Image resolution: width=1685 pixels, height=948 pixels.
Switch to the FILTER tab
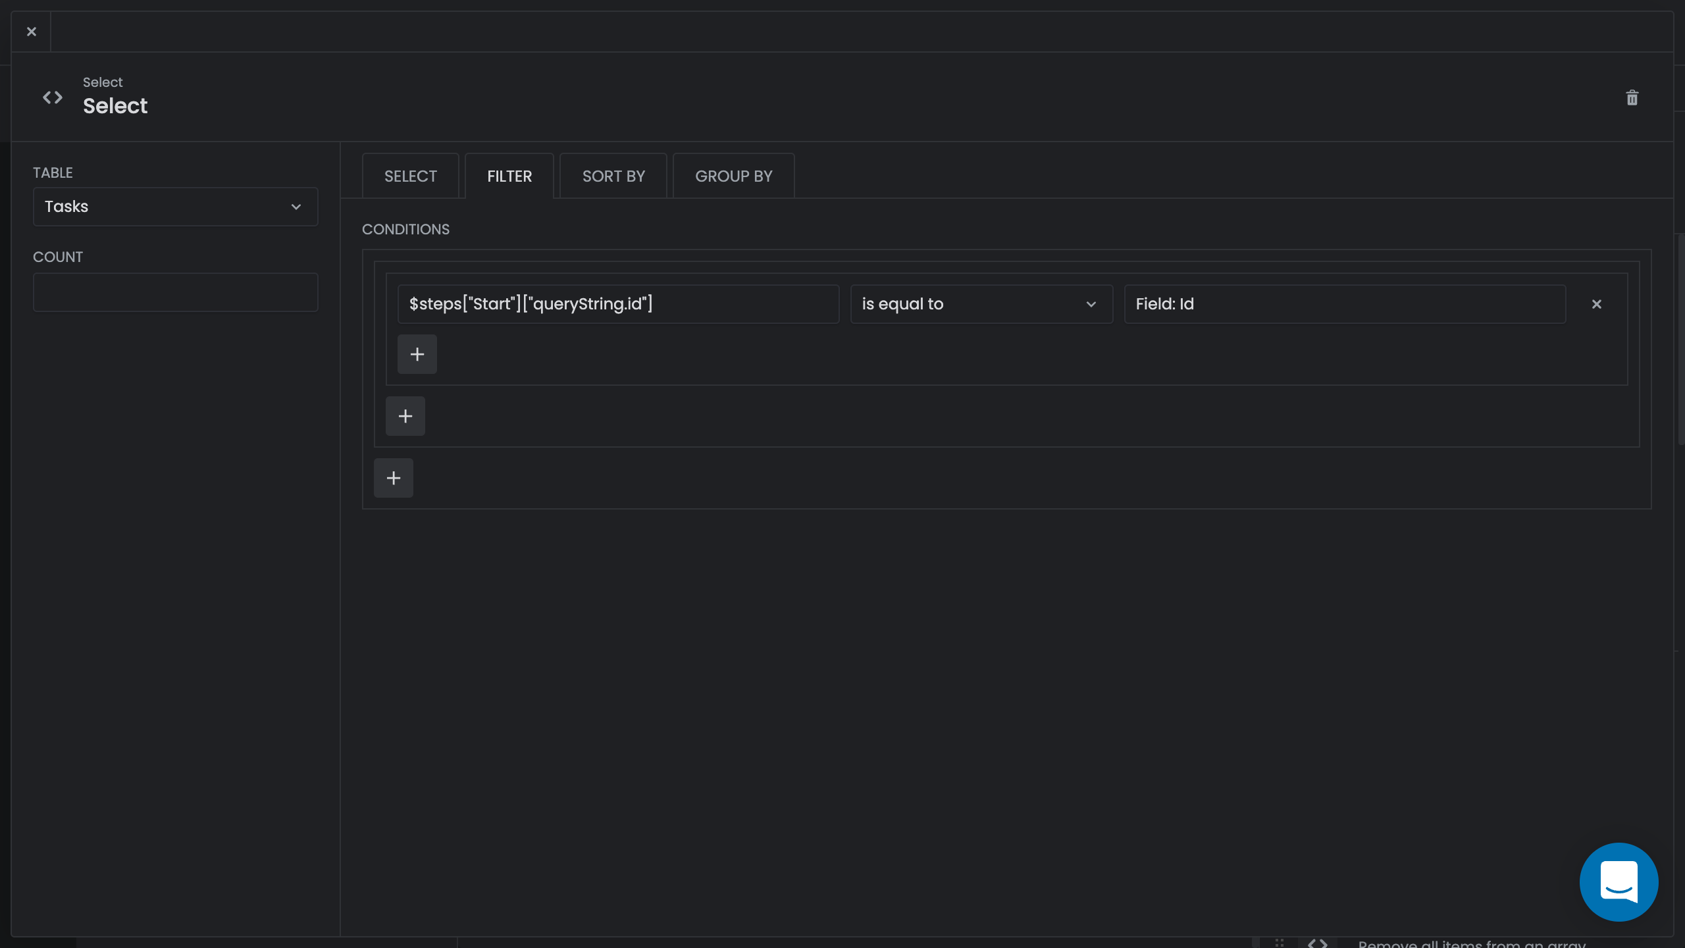[x=509, y=176]
